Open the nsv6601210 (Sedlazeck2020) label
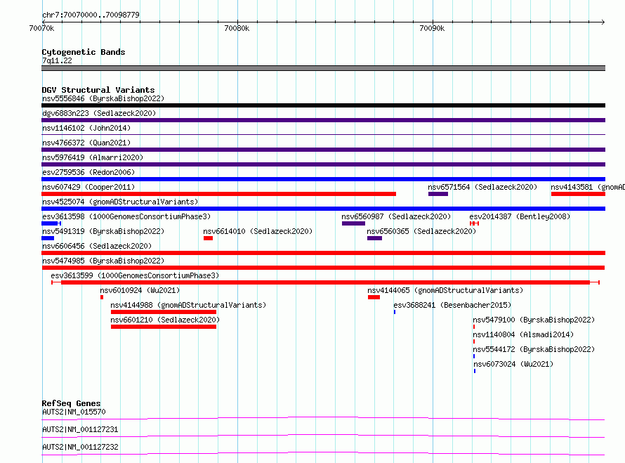 pyautogui.click(x=165, y=320)
